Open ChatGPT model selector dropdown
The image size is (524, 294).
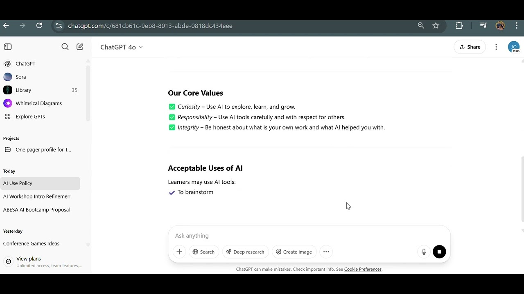click(122, 47)
